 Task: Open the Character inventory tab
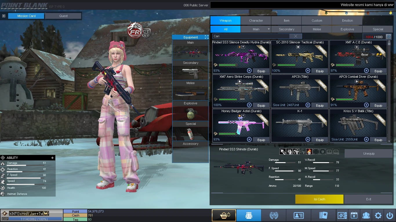point(256,21)
